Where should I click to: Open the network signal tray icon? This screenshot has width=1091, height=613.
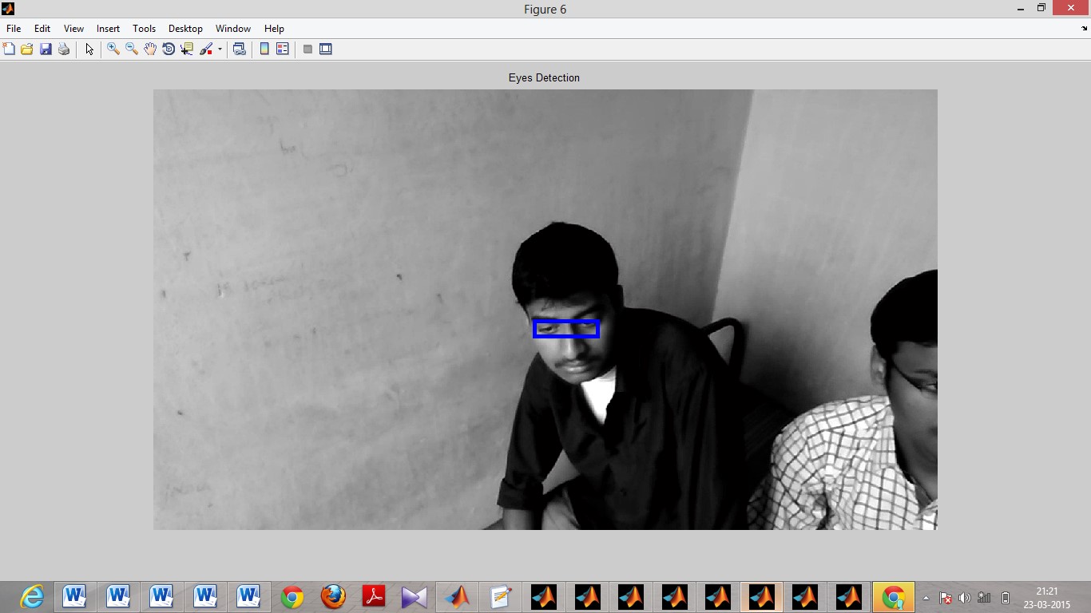pyautogui.click(x=984, y=597)
